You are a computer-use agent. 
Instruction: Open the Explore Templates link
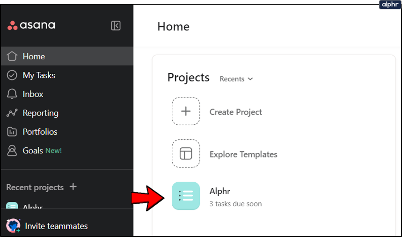[x=243, y=154]
